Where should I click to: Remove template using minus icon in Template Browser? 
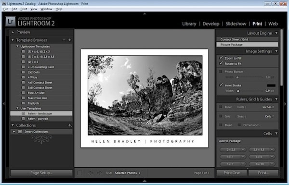[x=64, y=40]
